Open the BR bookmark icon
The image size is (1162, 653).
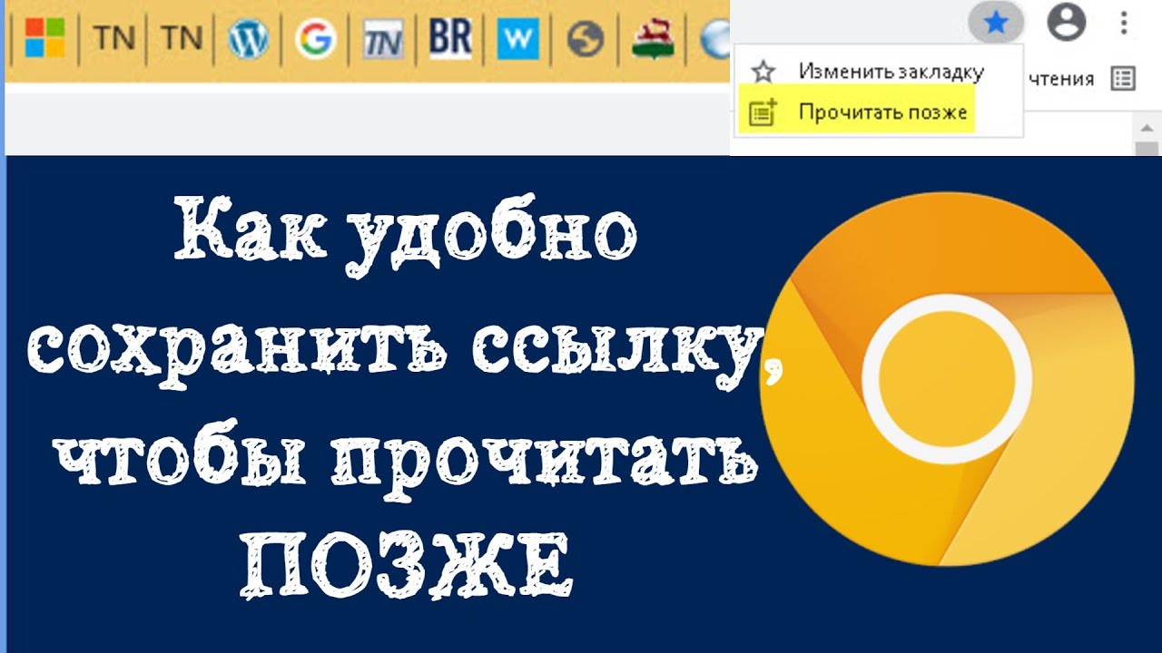pyautogui.click(x=450, y=38)
